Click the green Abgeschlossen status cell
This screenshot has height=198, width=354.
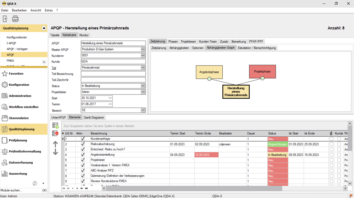coord(278,144)
